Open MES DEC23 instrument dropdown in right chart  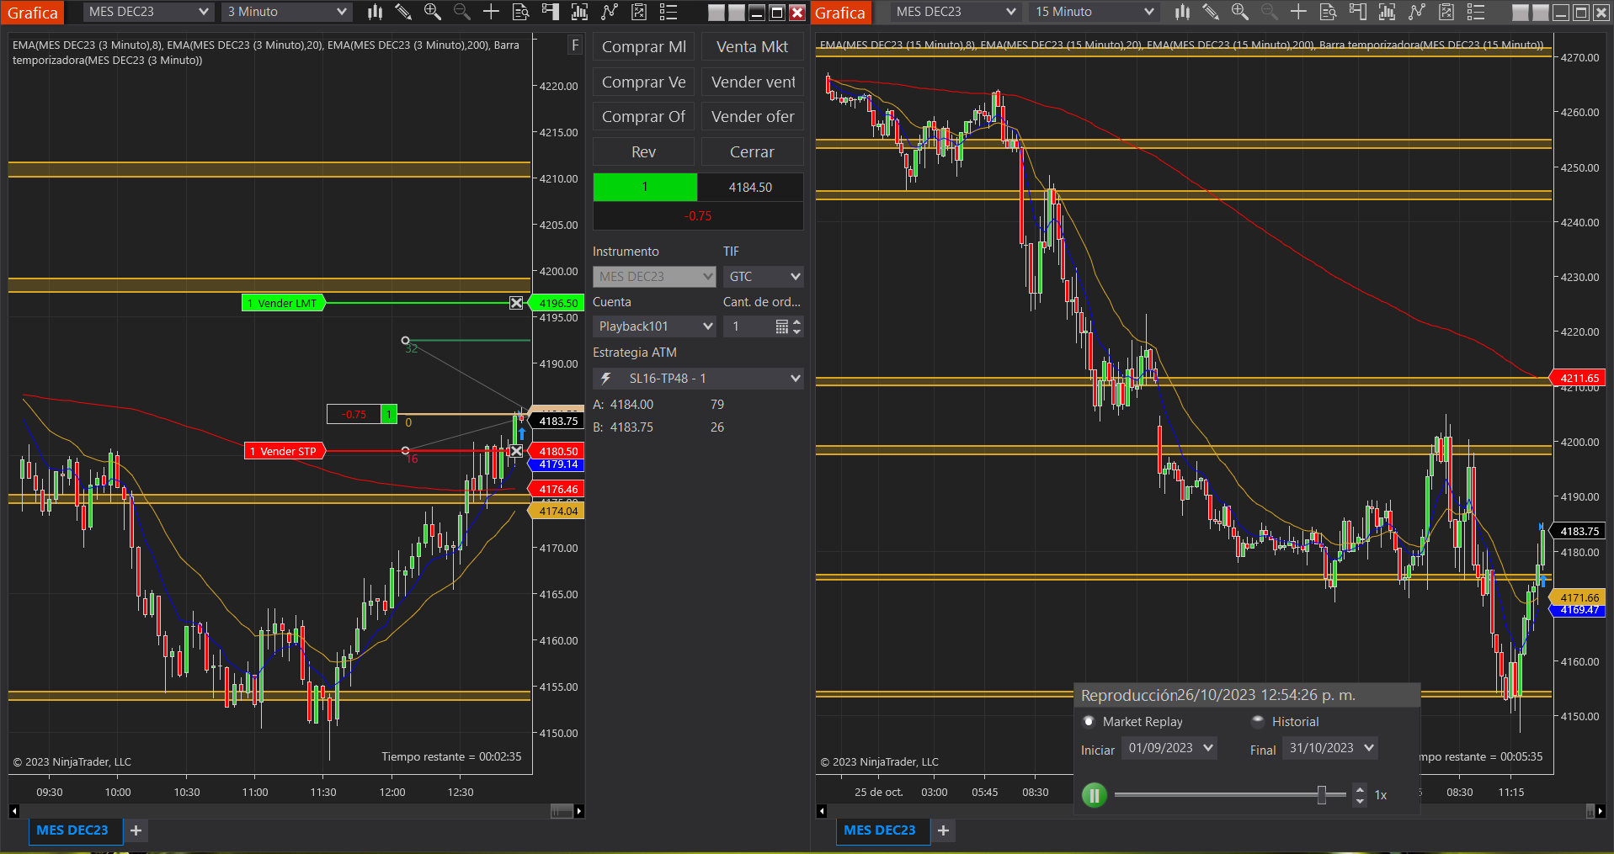pos(956,12)
